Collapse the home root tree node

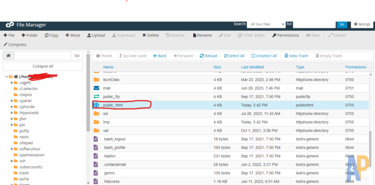point(6,76)
